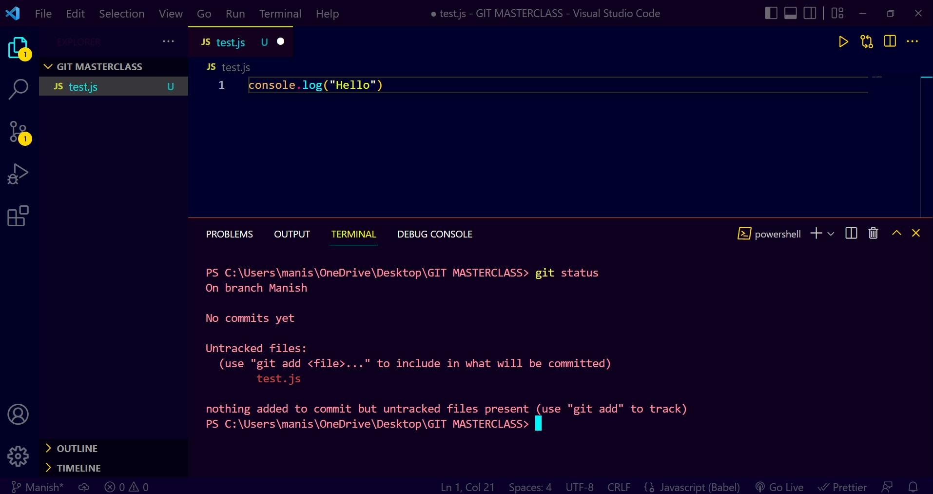Collapse the GIT MASTERCLASS folder section

(113, 67)
